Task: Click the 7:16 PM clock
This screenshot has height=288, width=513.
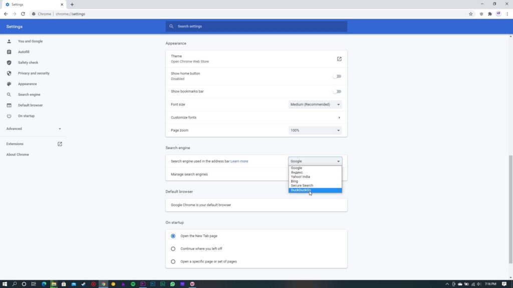Action: (490, 284)
